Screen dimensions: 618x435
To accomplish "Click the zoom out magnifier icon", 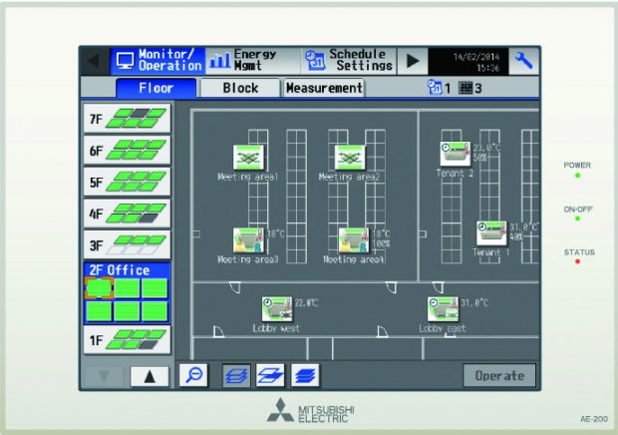I will pos(193,375).
